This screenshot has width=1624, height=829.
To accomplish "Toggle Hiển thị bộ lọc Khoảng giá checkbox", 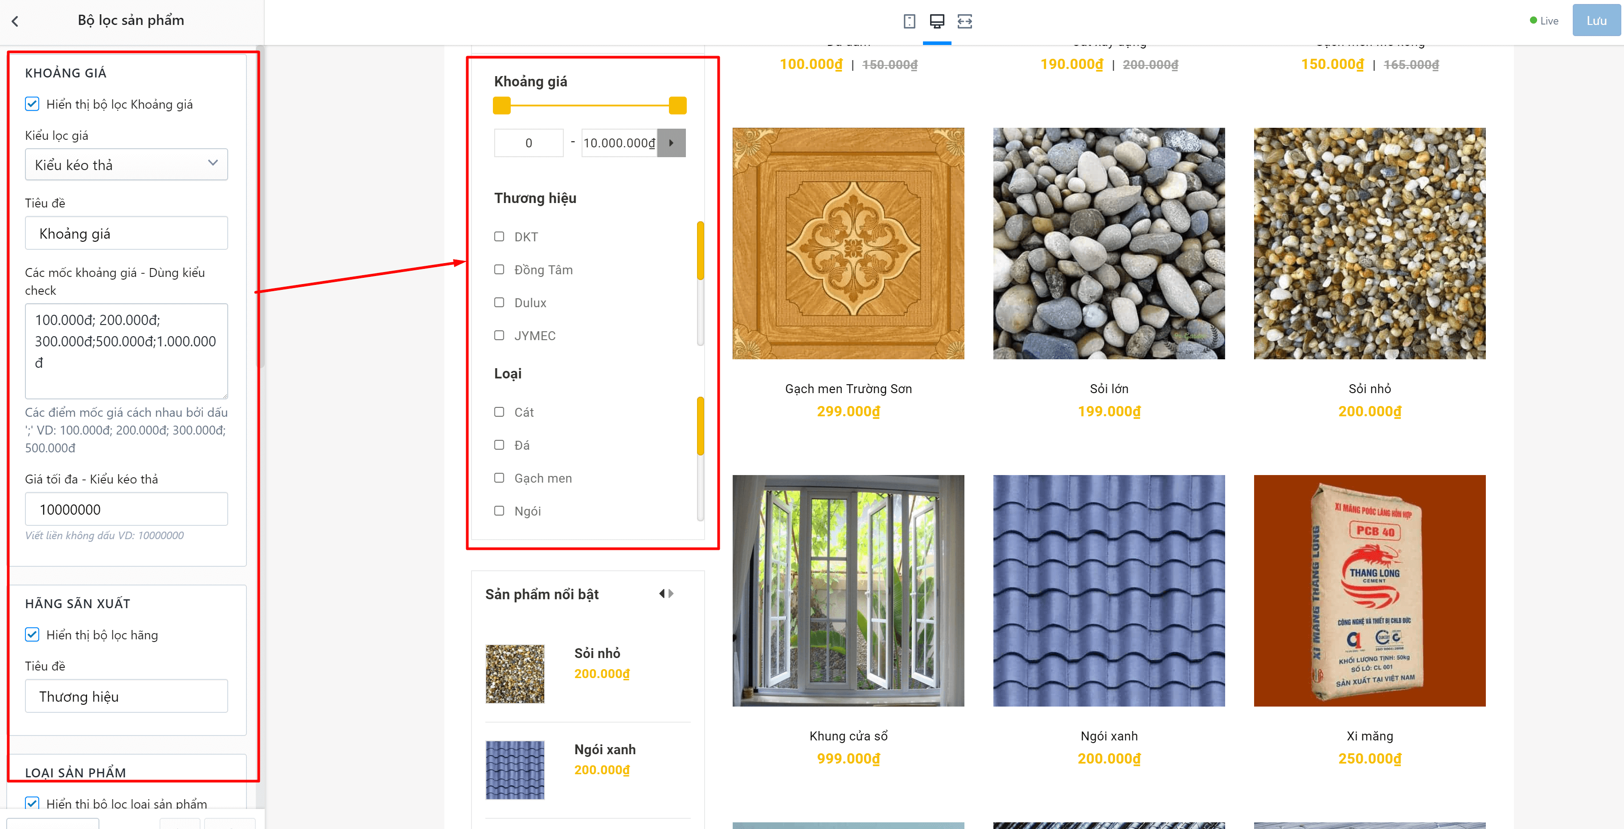I will point(32,104).
